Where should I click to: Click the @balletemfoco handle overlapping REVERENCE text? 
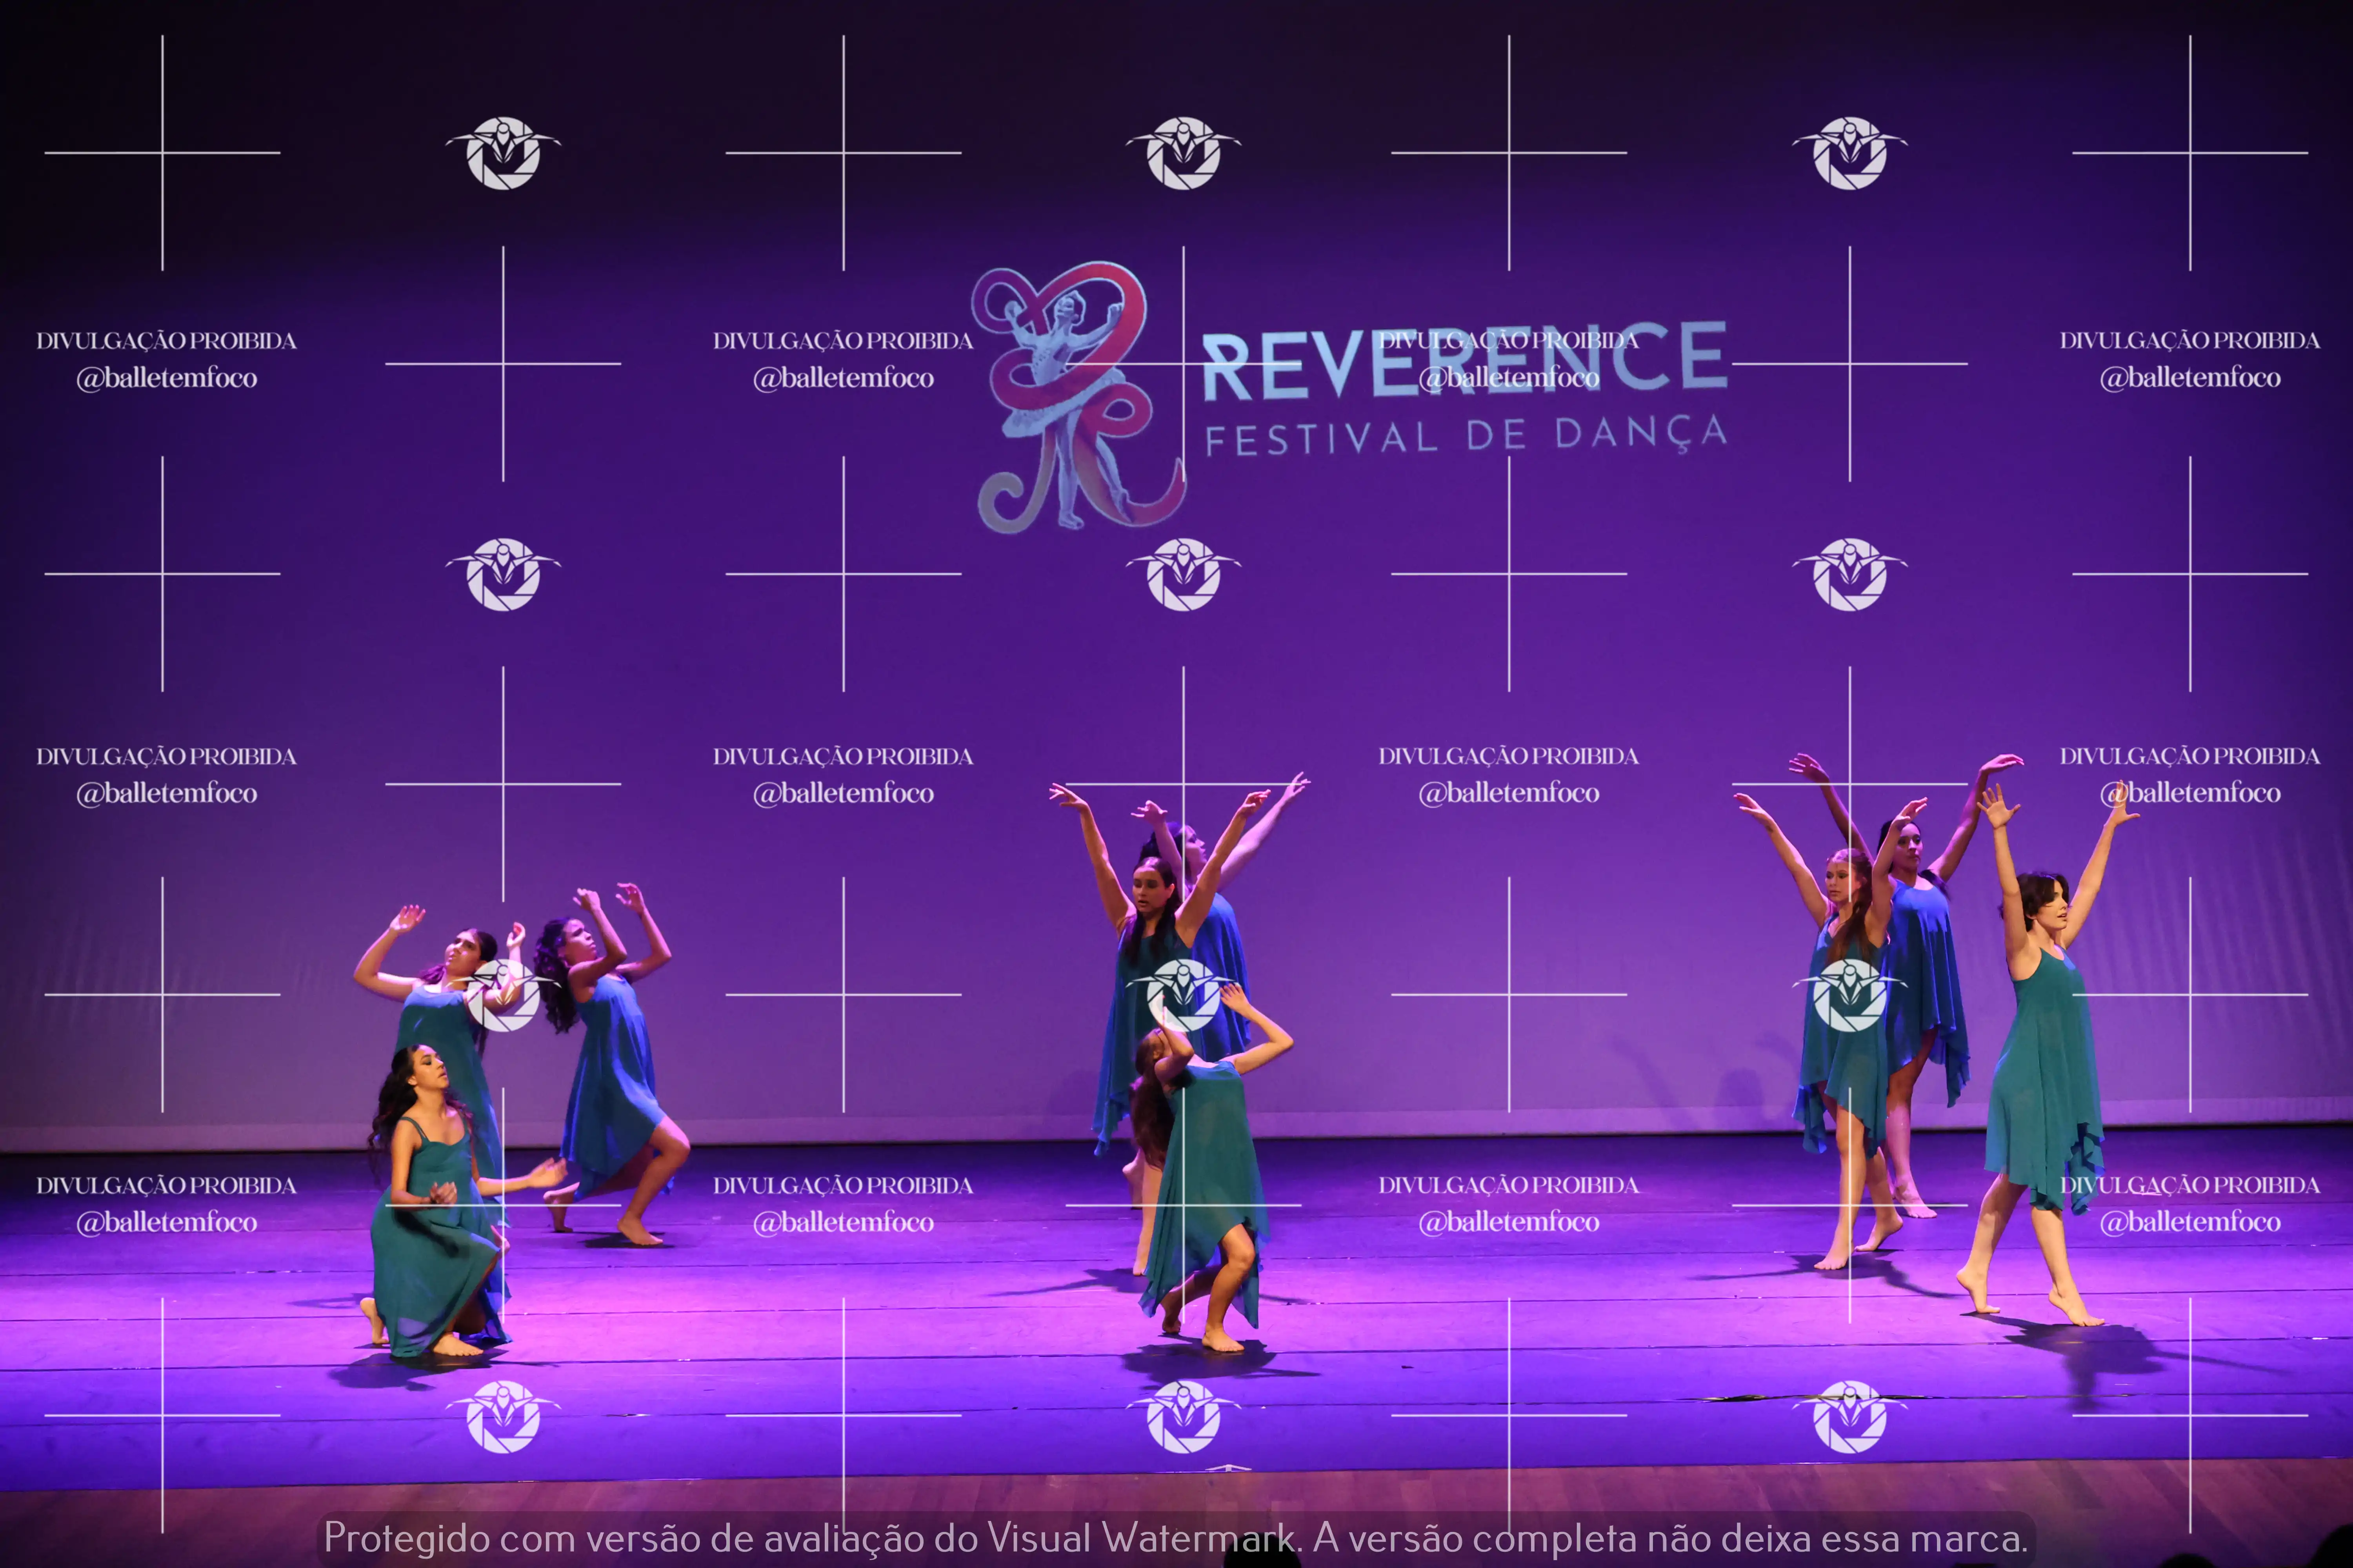pyautogui.click(x=1509, y=378)
